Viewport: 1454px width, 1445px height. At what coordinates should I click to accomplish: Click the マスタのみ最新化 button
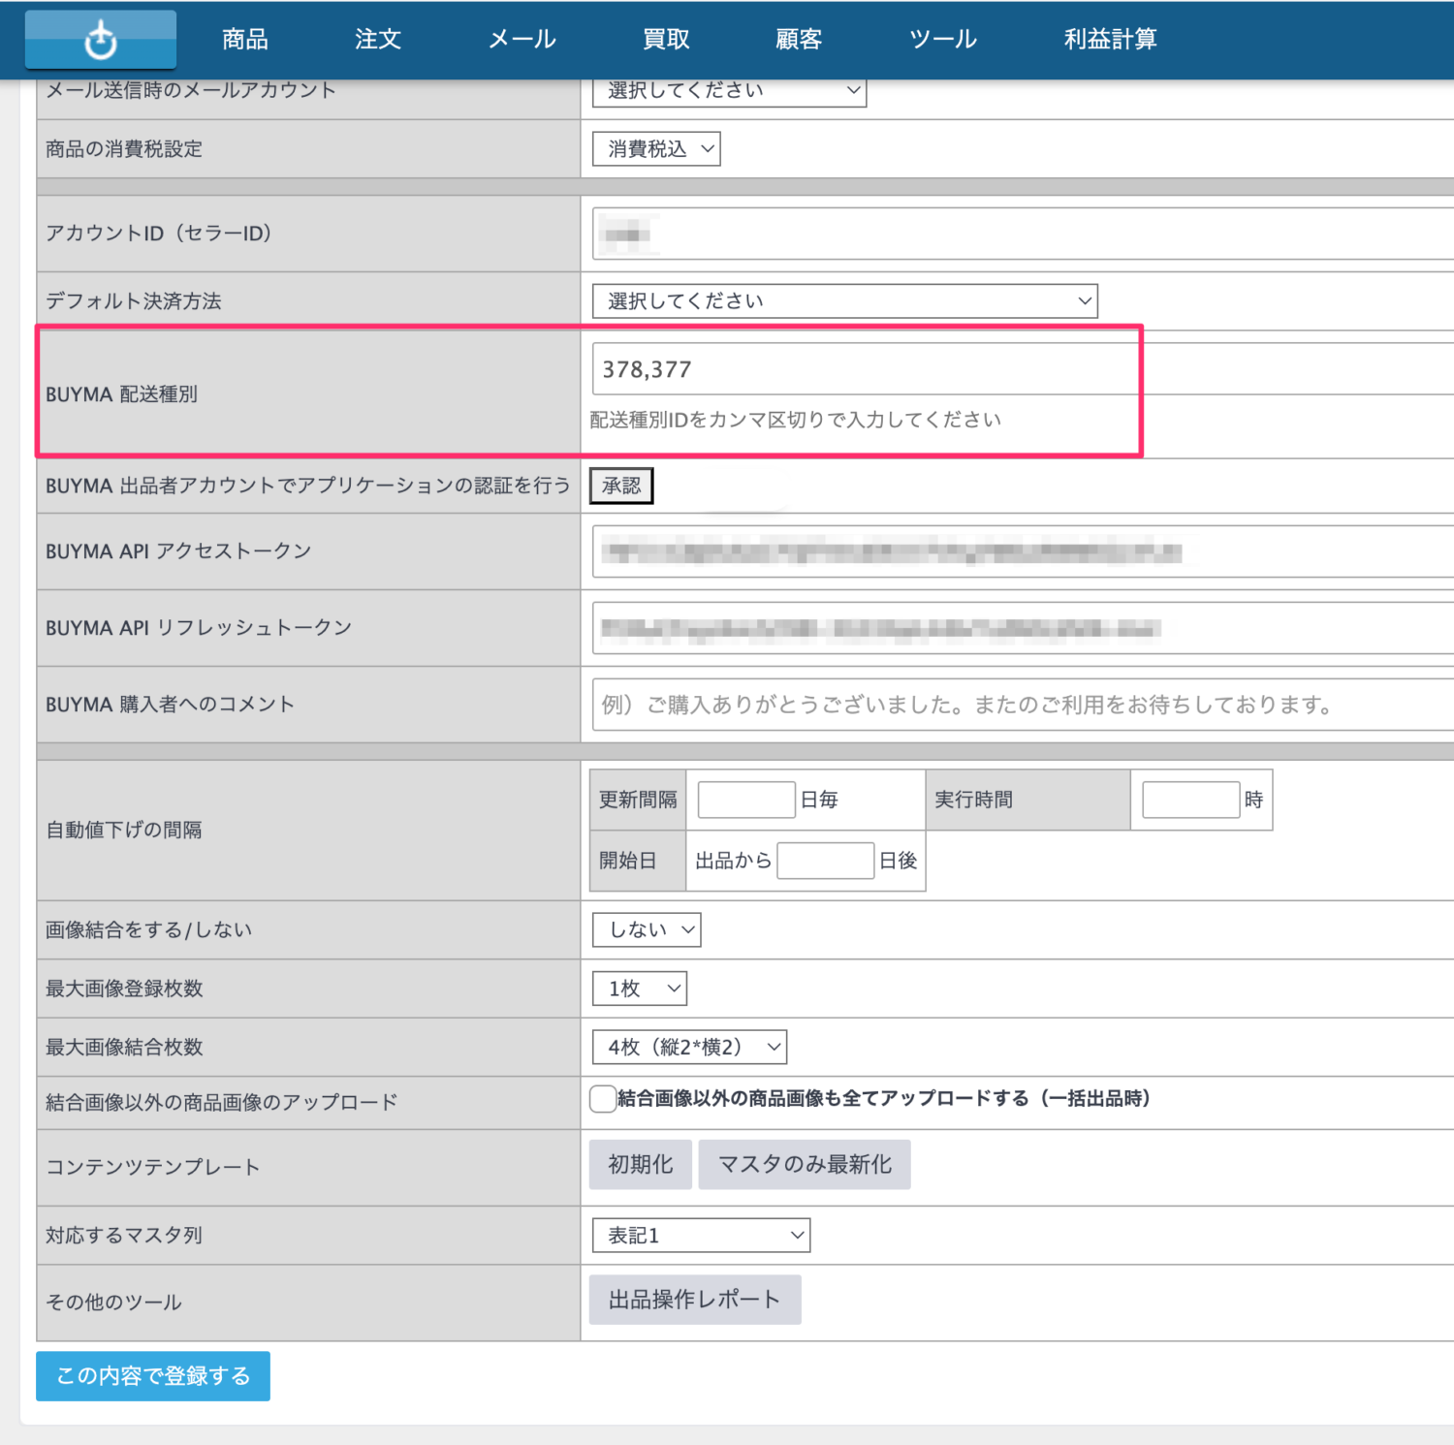click(x=804, y=1165)
